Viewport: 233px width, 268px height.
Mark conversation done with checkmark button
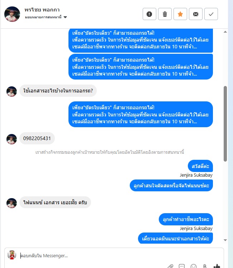(x=211, y=14)
